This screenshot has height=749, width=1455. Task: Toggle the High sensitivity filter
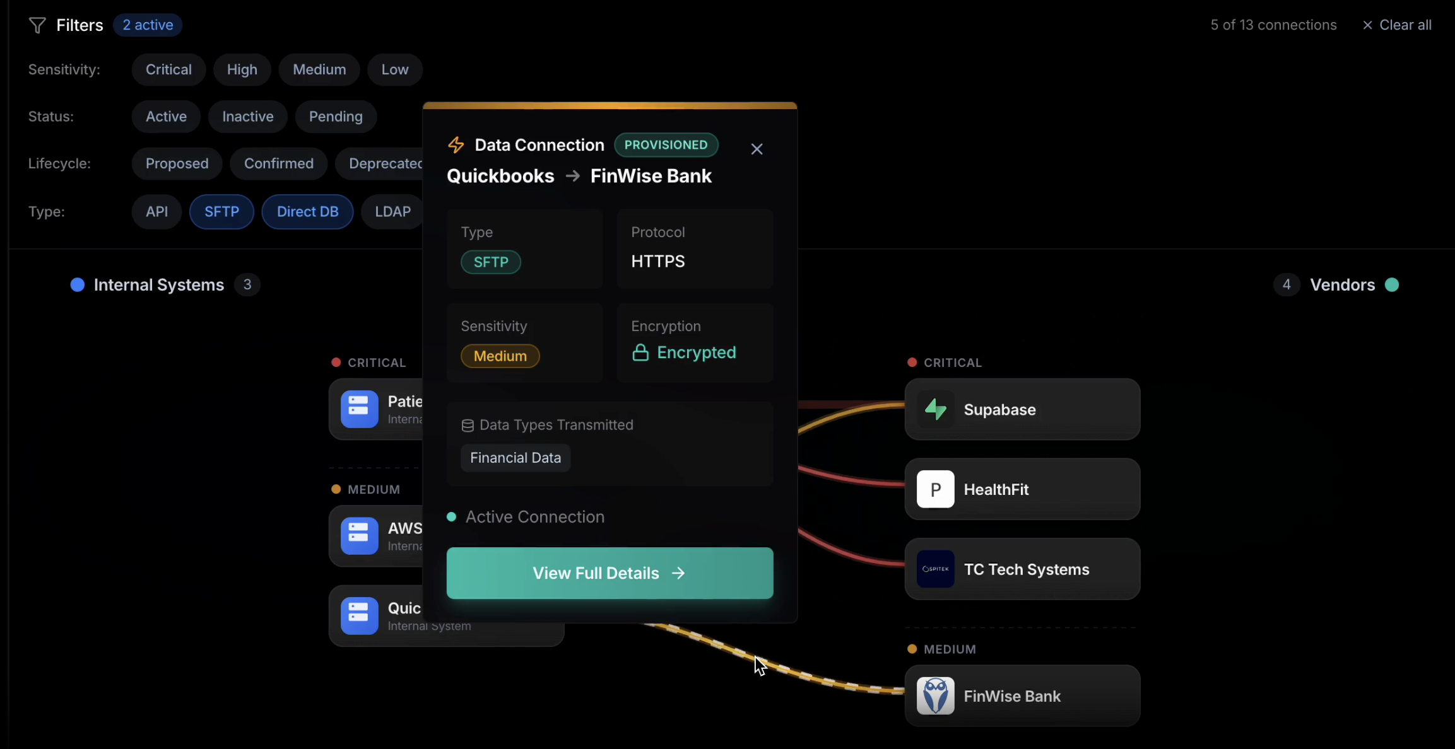click(242, 69)
